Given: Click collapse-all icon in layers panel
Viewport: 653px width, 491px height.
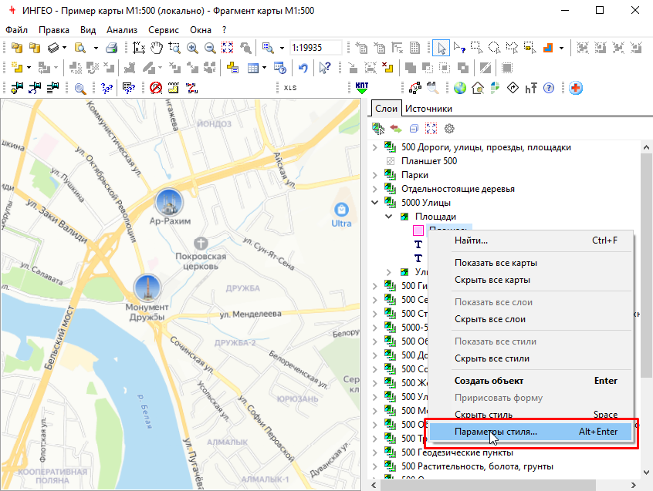Looking at the screenshot, I should (414, 129).
